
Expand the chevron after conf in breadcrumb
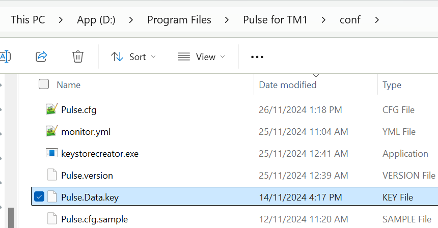click(377, 20)
